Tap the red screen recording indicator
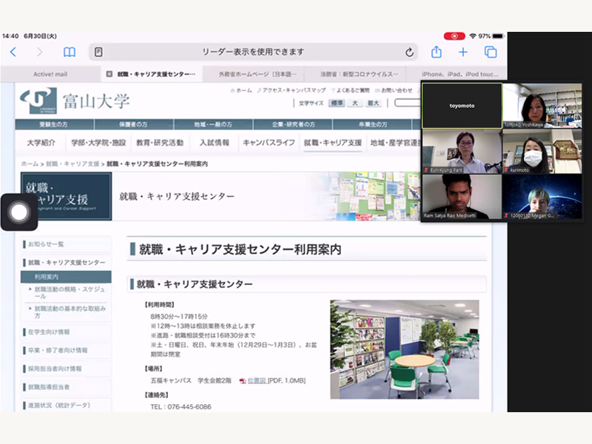Viewport: 592px width, 444px height. 454,36
